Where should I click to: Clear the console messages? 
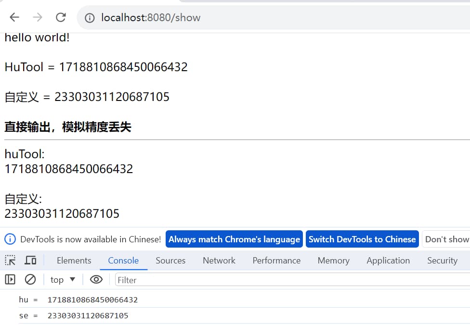pyautogui.click(x=30, y=279)
